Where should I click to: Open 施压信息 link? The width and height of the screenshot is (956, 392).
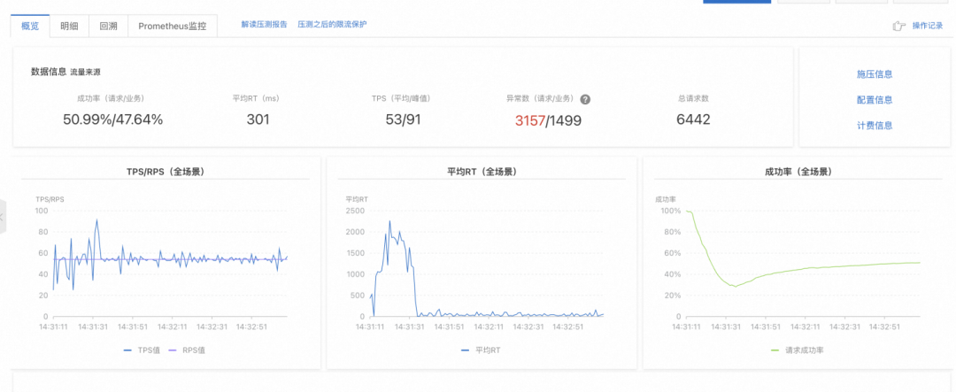tap(875, 74)
